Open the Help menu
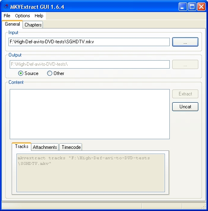208x211 pixels. [39, 16]
